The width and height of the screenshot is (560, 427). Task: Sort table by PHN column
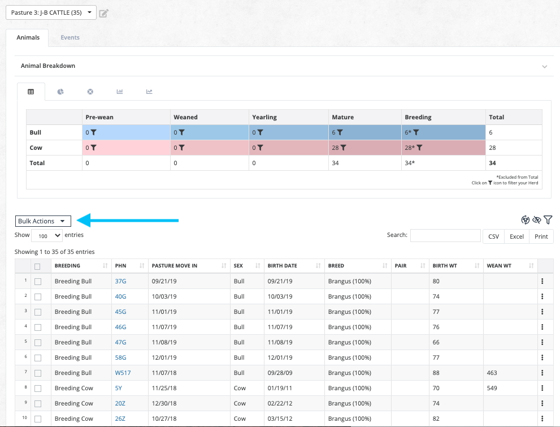(129, 266)
